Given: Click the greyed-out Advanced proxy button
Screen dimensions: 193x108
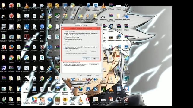Looking at the screenshot, I should (93, 51).
